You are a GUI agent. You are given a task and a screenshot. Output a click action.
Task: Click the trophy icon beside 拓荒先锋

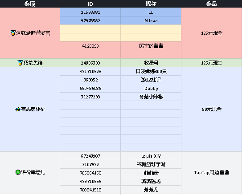(x=20, y=63)
